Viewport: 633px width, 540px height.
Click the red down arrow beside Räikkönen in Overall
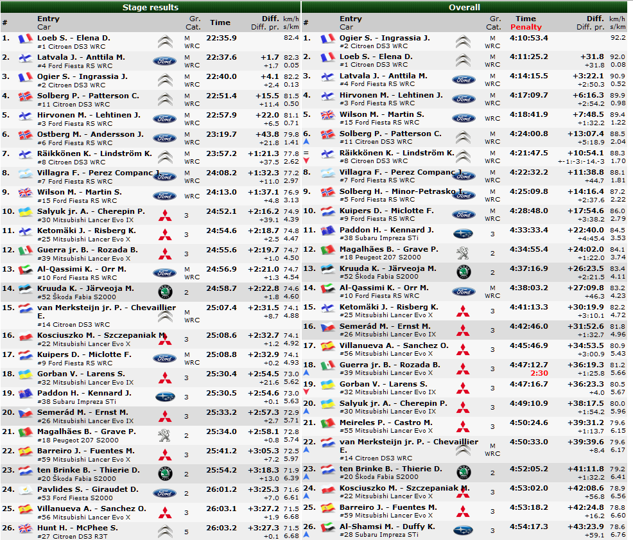click(307, 161)
